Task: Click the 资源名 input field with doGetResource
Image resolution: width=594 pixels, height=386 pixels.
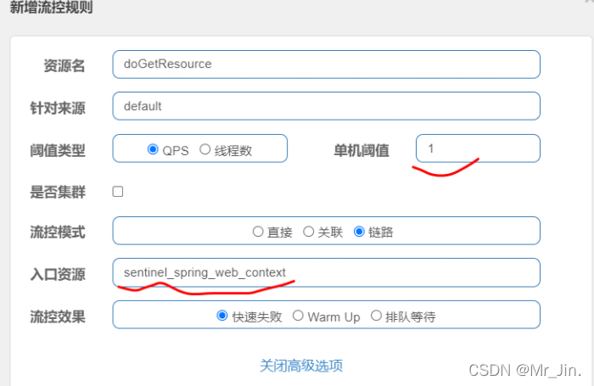Action: coord(326,64)
